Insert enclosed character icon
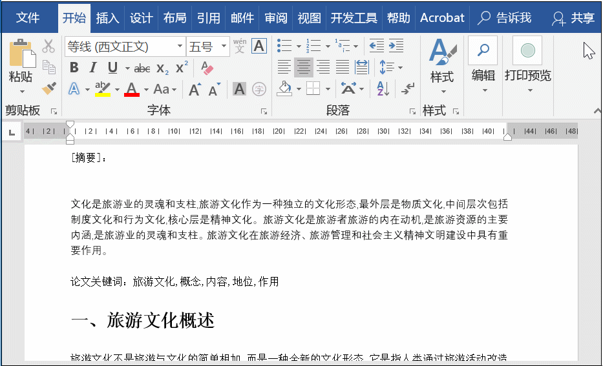603x366 pixels. click(259, 90)
